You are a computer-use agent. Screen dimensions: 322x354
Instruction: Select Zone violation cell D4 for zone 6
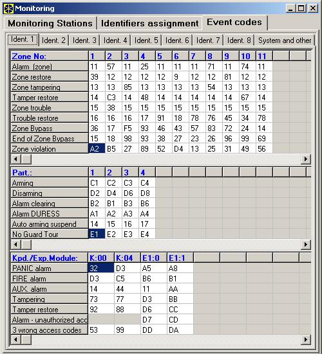pos(180,149)
